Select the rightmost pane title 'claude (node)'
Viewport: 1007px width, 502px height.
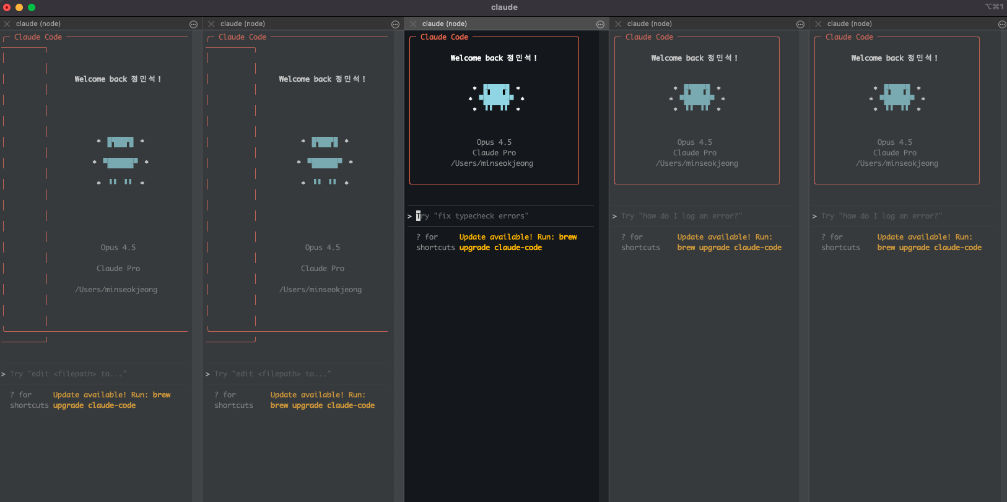tap(850, 24)
